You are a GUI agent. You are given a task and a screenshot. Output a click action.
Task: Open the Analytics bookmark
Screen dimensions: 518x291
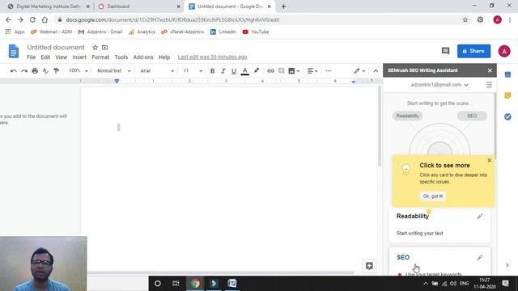pos(142,32)
